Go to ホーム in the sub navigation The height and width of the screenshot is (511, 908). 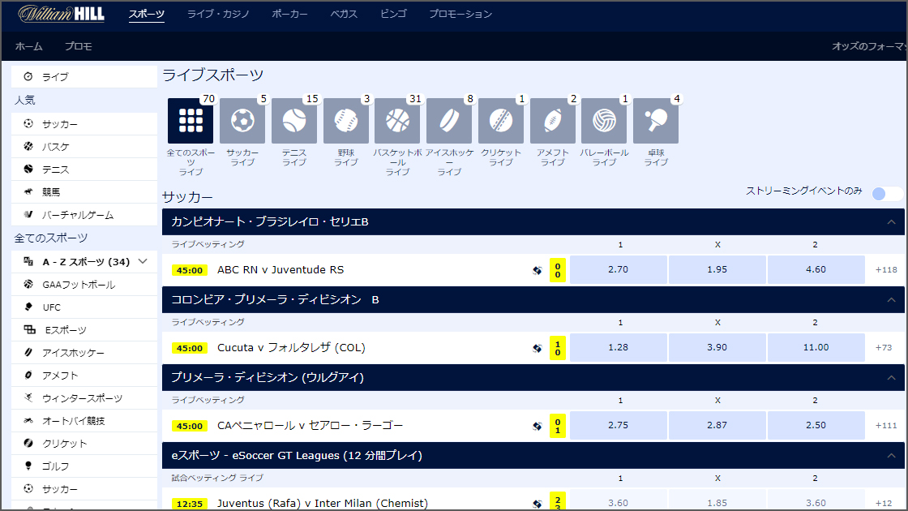[x=29, y=46]
